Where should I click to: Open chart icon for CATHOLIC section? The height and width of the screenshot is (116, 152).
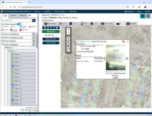34,34
